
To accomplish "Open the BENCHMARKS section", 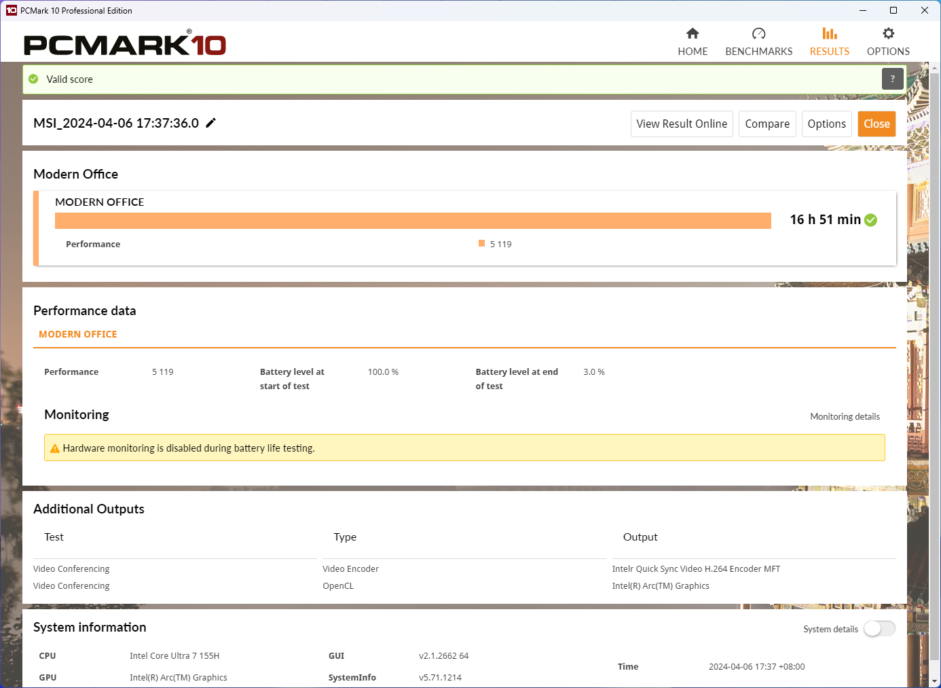I will tap(758, 42).
